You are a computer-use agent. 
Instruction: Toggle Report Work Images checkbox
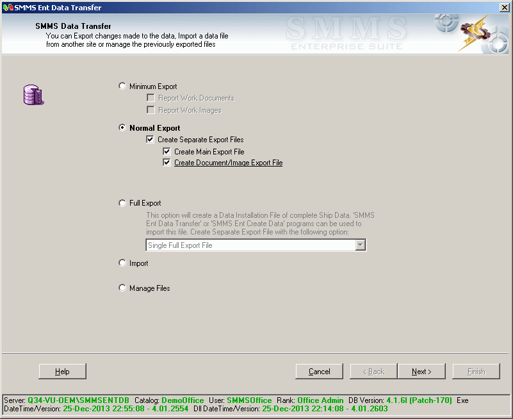(x=151, y=110)
